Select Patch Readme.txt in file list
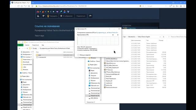 110,79
